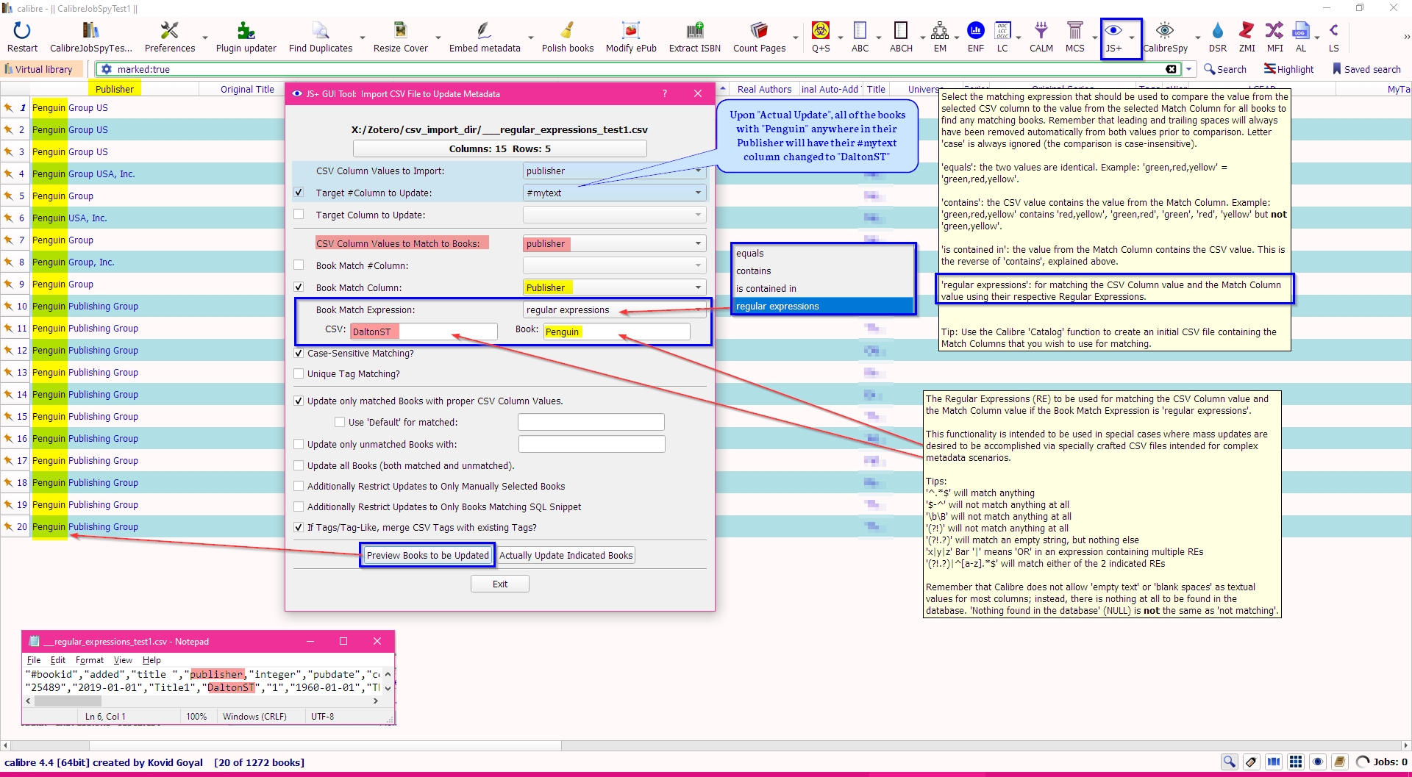Click the Saved search button
This screenshot has width=1412, height=777.
[x=1366, y=69]
